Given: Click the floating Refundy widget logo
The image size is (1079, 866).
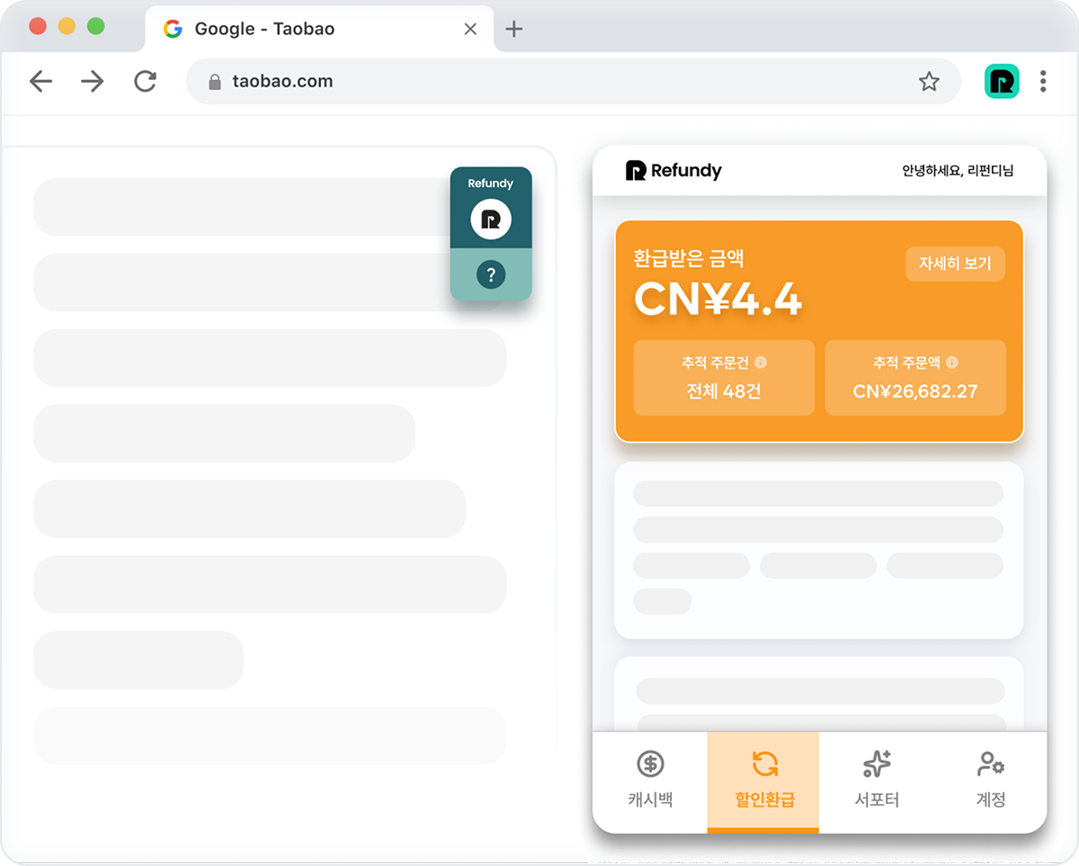Looking at the screenshot, I should tap(491, 219).
